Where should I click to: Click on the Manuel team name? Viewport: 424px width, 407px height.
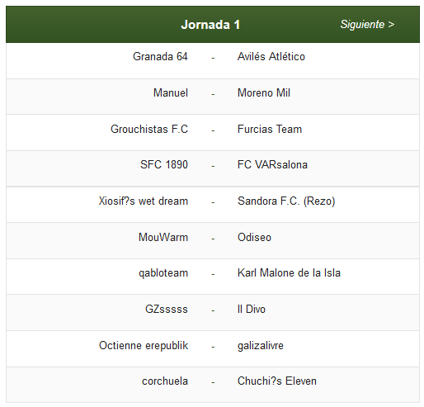(171, 92)
